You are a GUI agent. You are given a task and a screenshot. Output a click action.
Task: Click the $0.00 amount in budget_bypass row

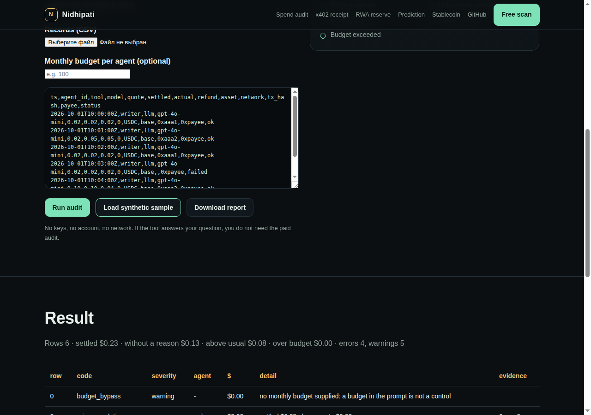[235, 397]
